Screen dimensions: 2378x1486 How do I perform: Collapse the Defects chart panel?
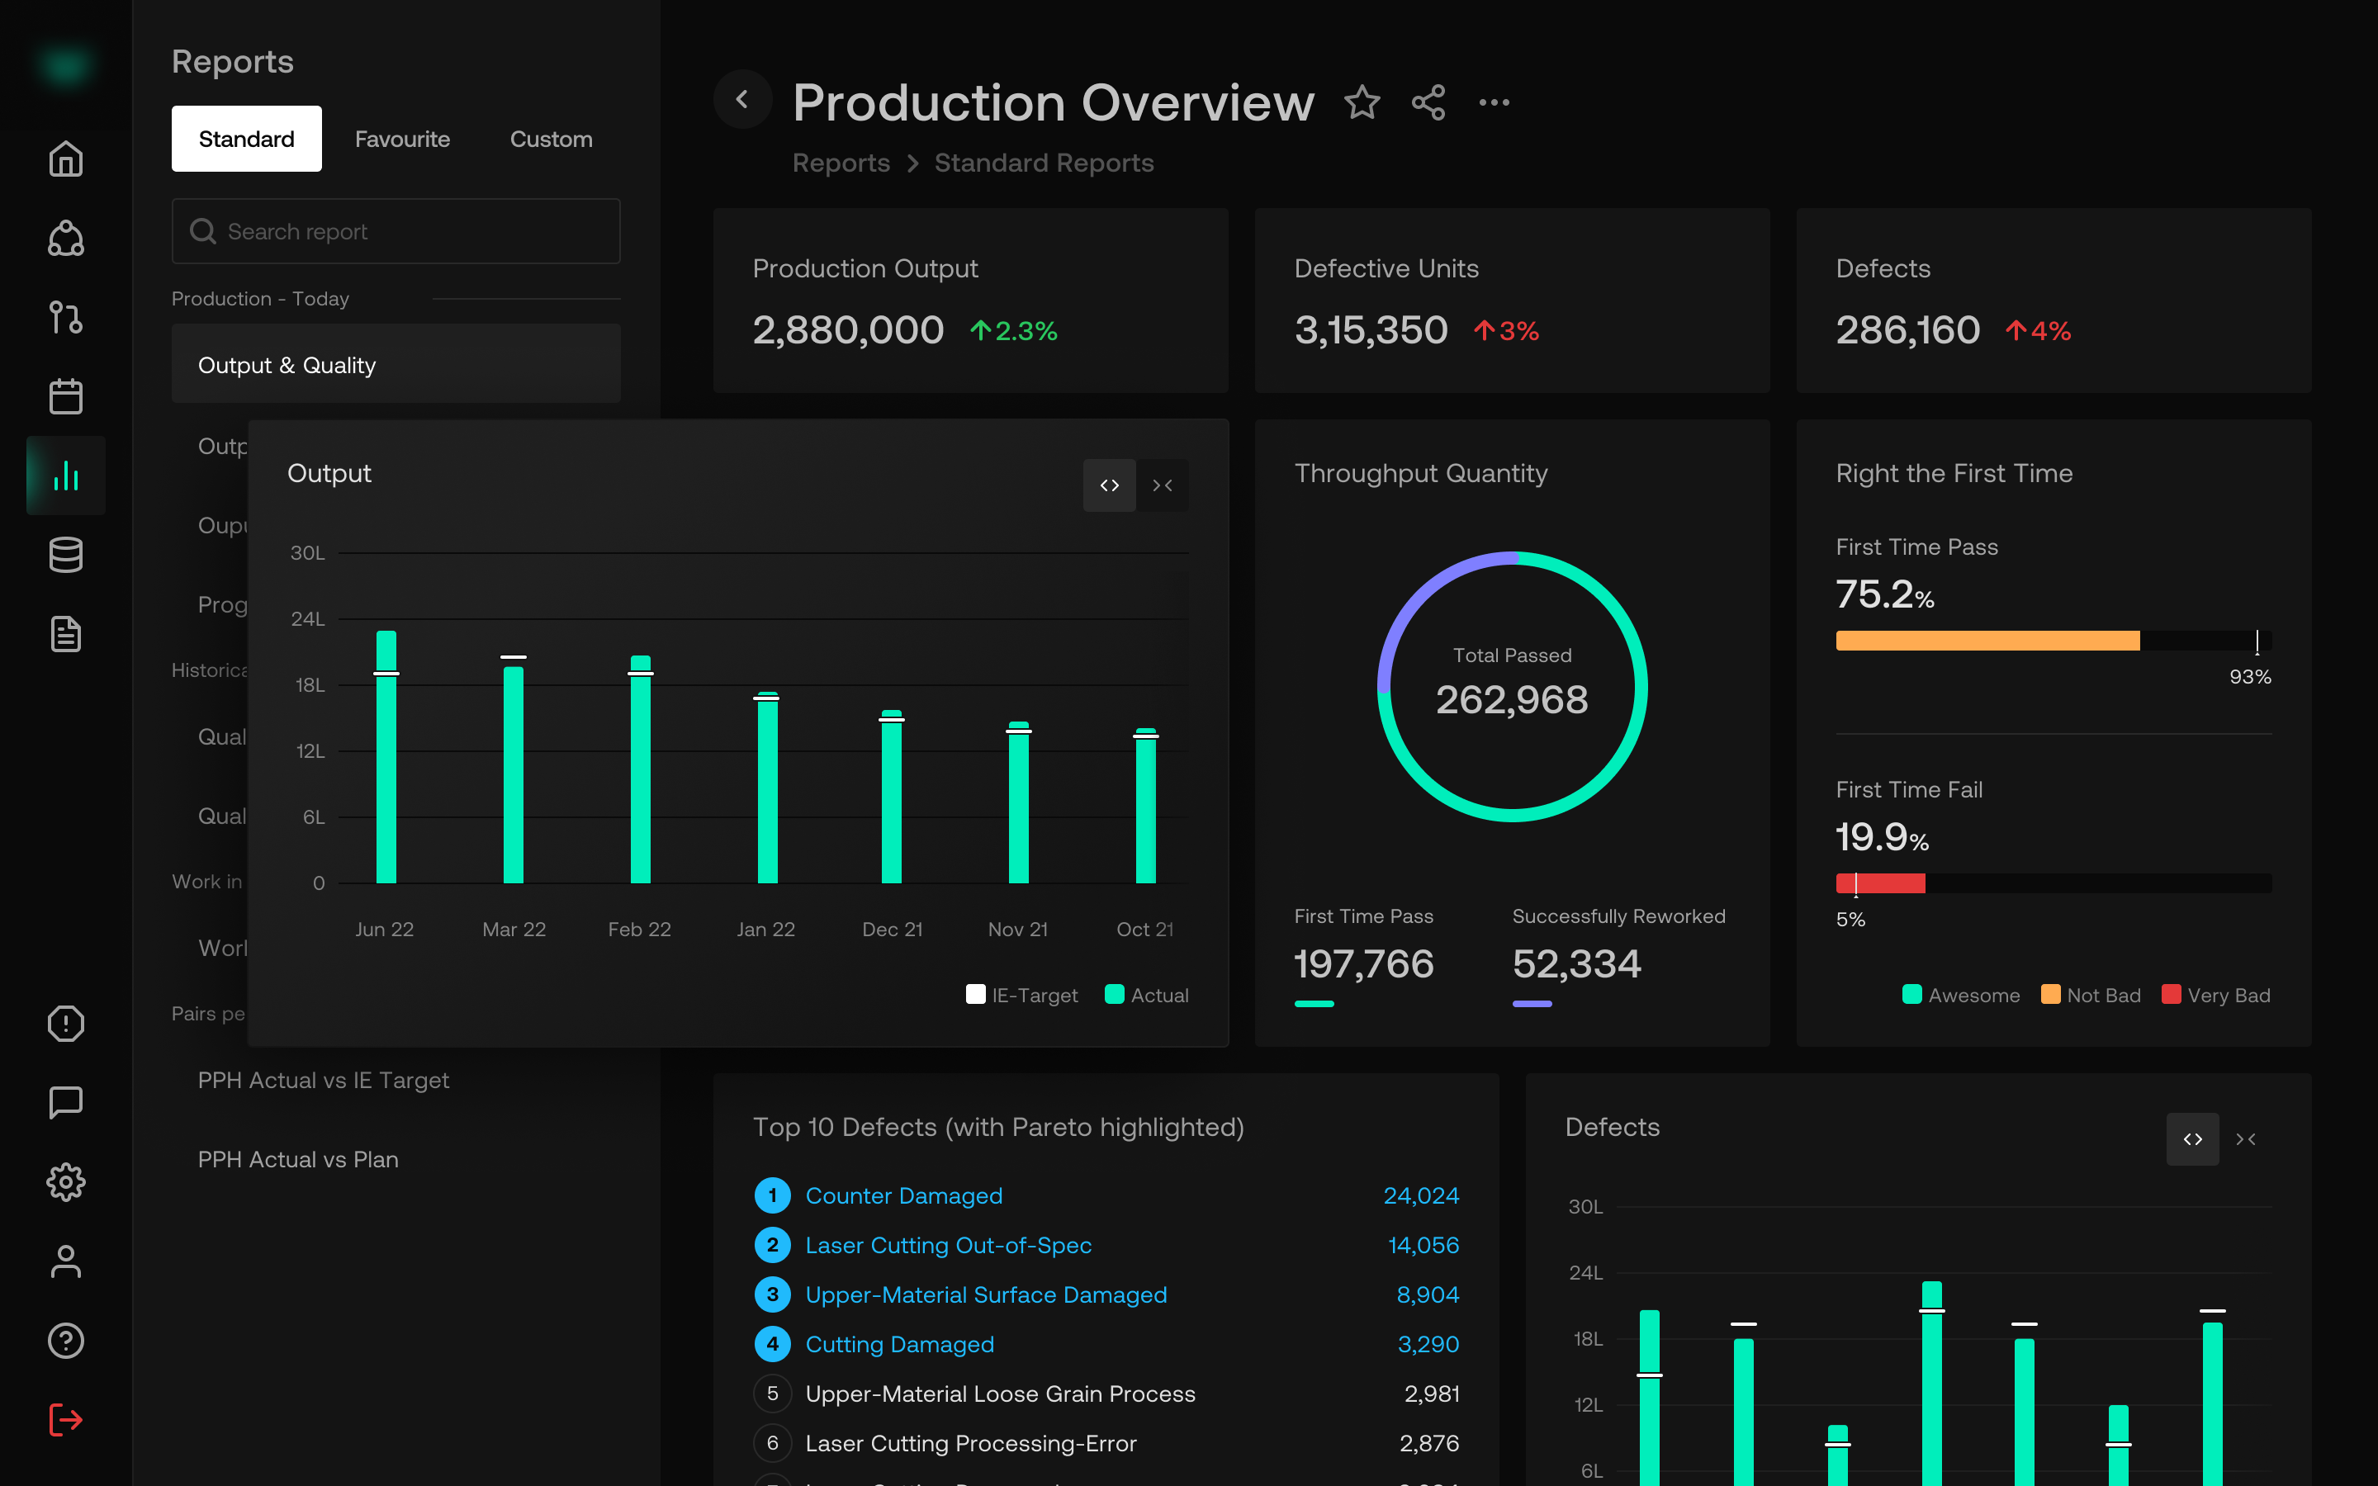pyautogui.click(x=2247, y=1139)
